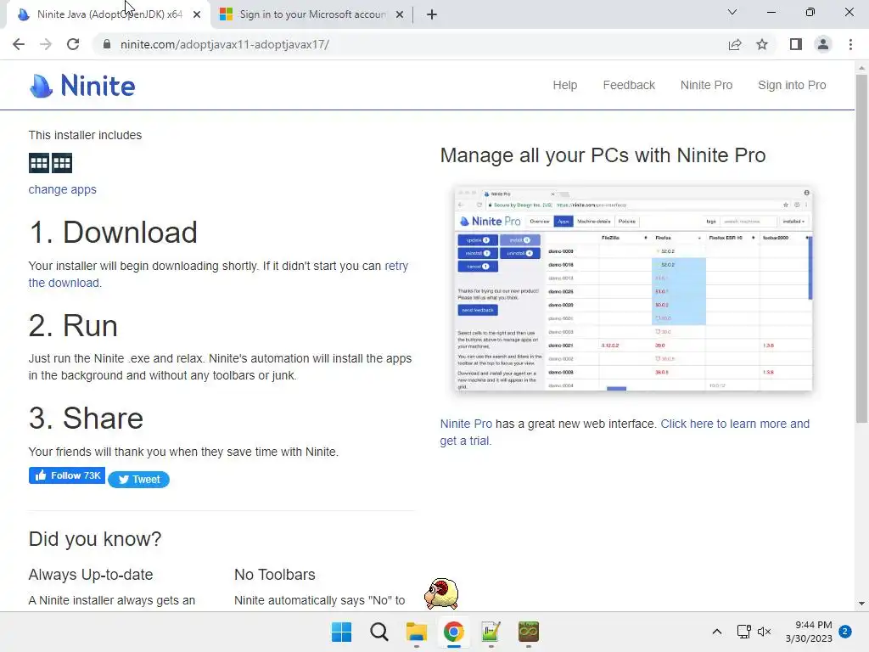Screen dimensions: 869x652
Task: Share this page from address bar
Action: pyautogui.click(x=735, y=44)
